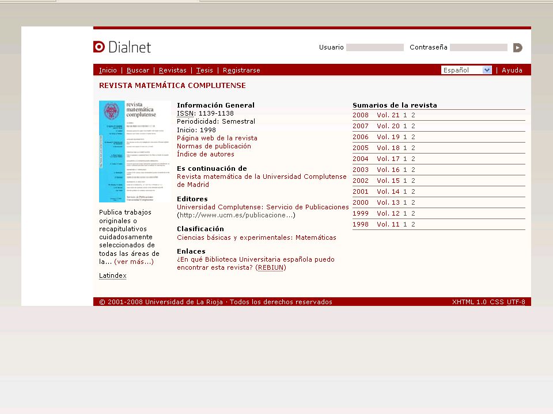
Task: Open Revista matemática de la Universidad Complutense link
Action: 262,181
